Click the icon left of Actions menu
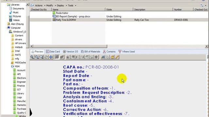The height and width of the screenshot is (117, 209). [x=32, y=6]
